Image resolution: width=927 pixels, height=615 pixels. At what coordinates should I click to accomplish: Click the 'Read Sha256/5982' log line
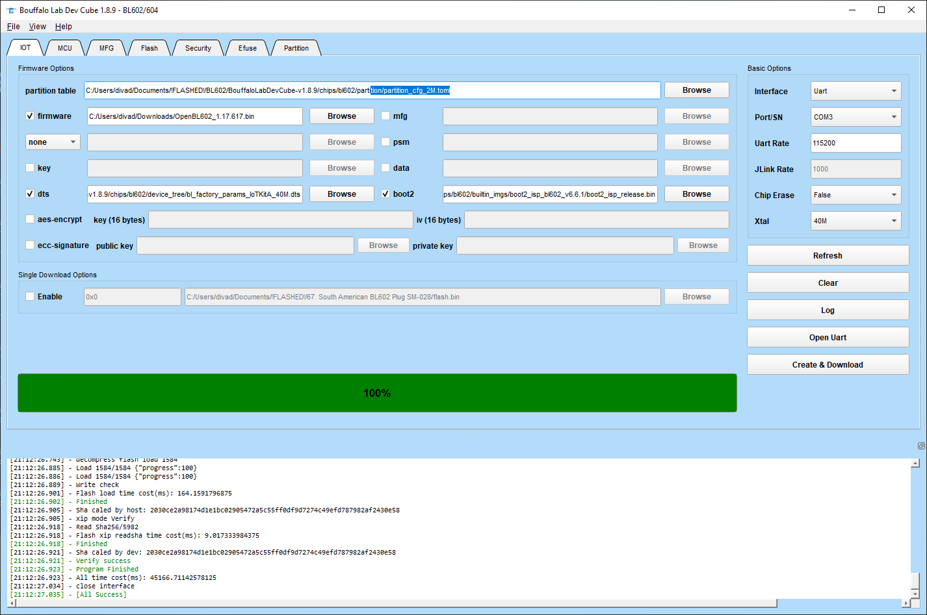(x=74, y=527)
